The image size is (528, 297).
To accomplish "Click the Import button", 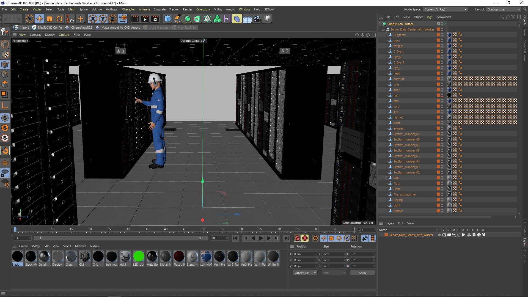I will (x=21, y=28).
